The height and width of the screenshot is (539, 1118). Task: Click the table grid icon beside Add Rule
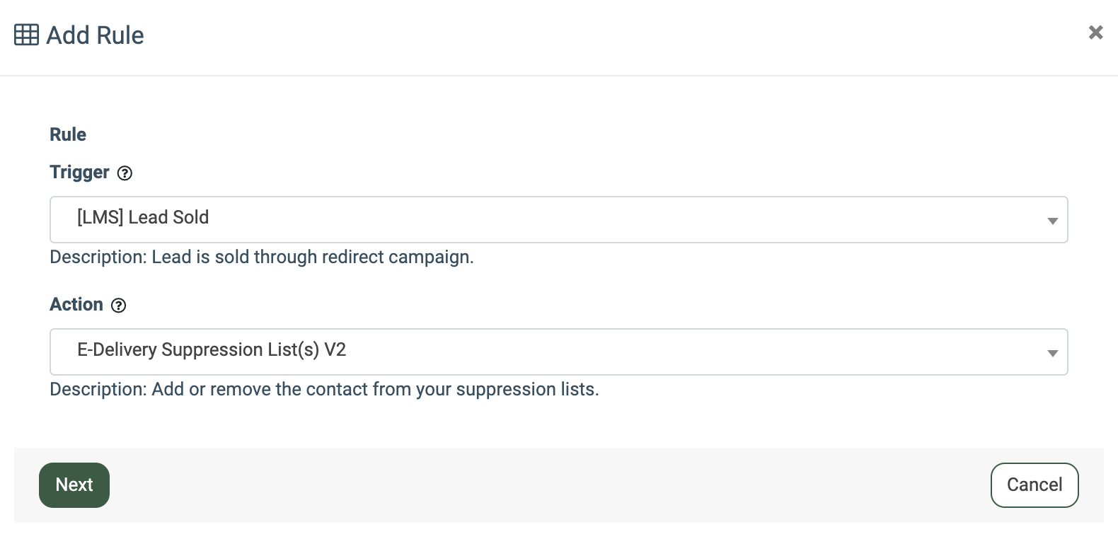26,35
